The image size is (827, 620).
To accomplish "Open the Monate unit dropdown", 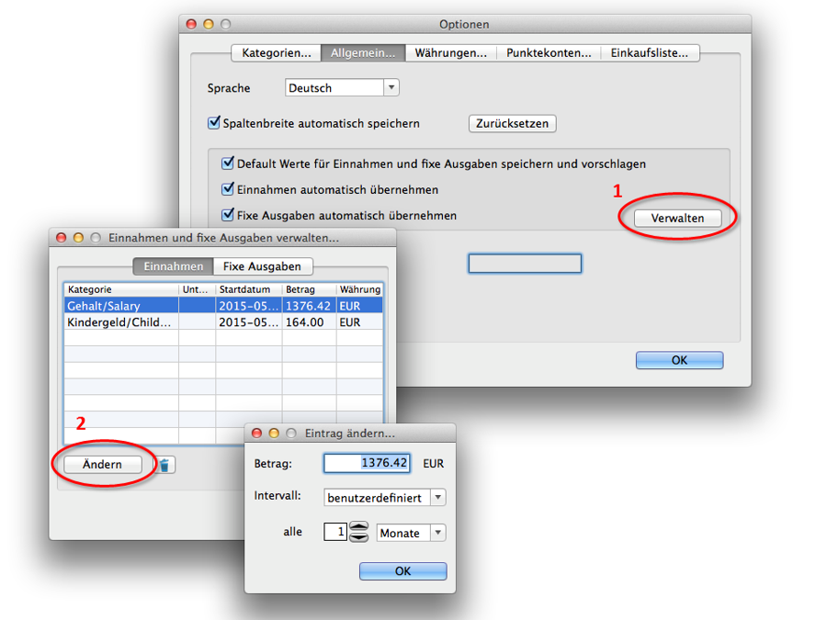I will (x=411, y=533).
